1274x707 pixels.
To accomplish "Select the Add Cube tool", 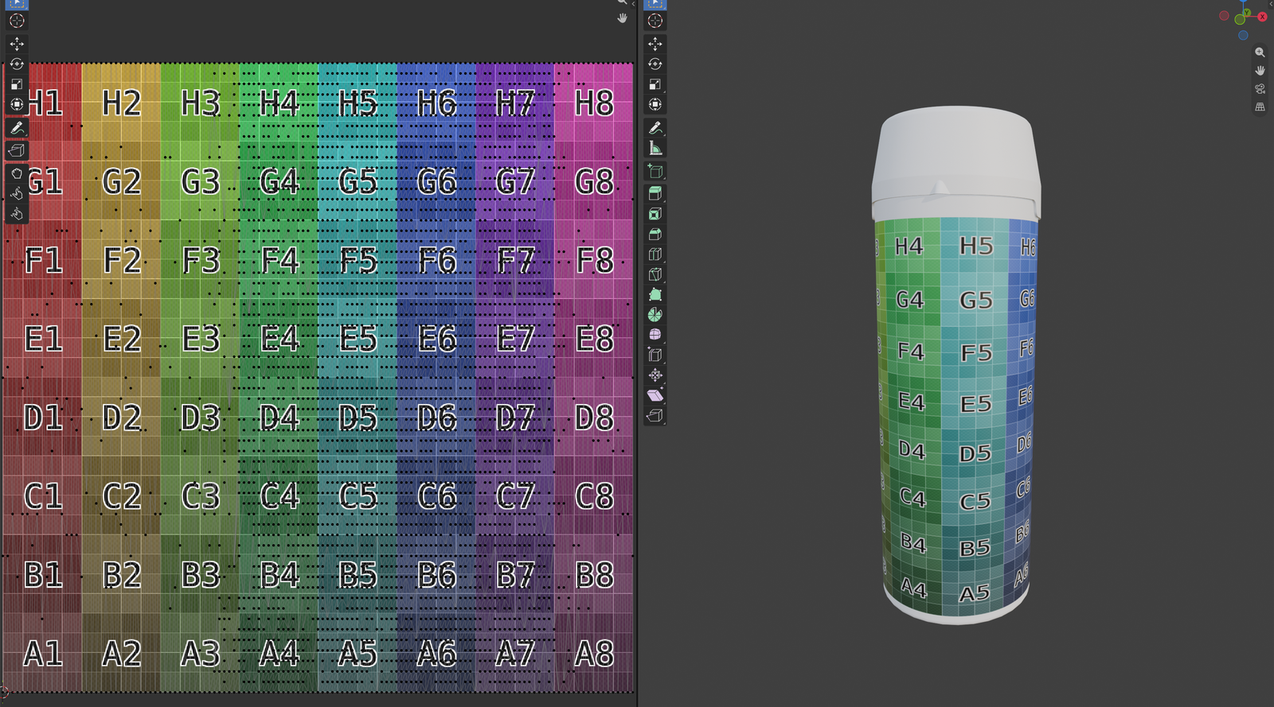I will (x=655, y=171).
